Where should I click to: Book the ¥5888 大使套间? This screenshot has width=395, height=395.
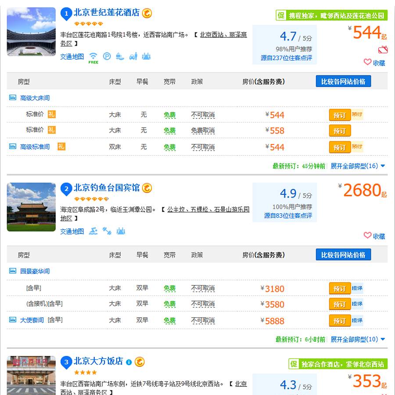(x=340, y=321)
